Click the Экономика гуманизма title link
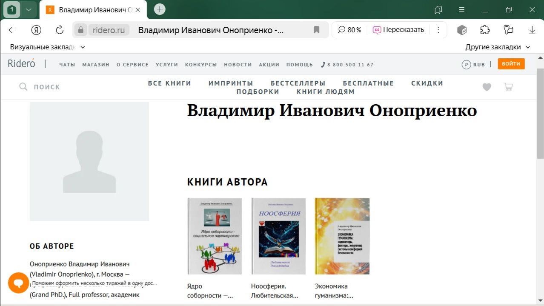Screen dimensions: 544x306 click(x=334, y=291)
